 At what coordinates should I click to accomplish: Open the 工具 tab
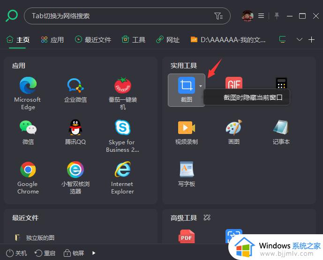point(134,39)
